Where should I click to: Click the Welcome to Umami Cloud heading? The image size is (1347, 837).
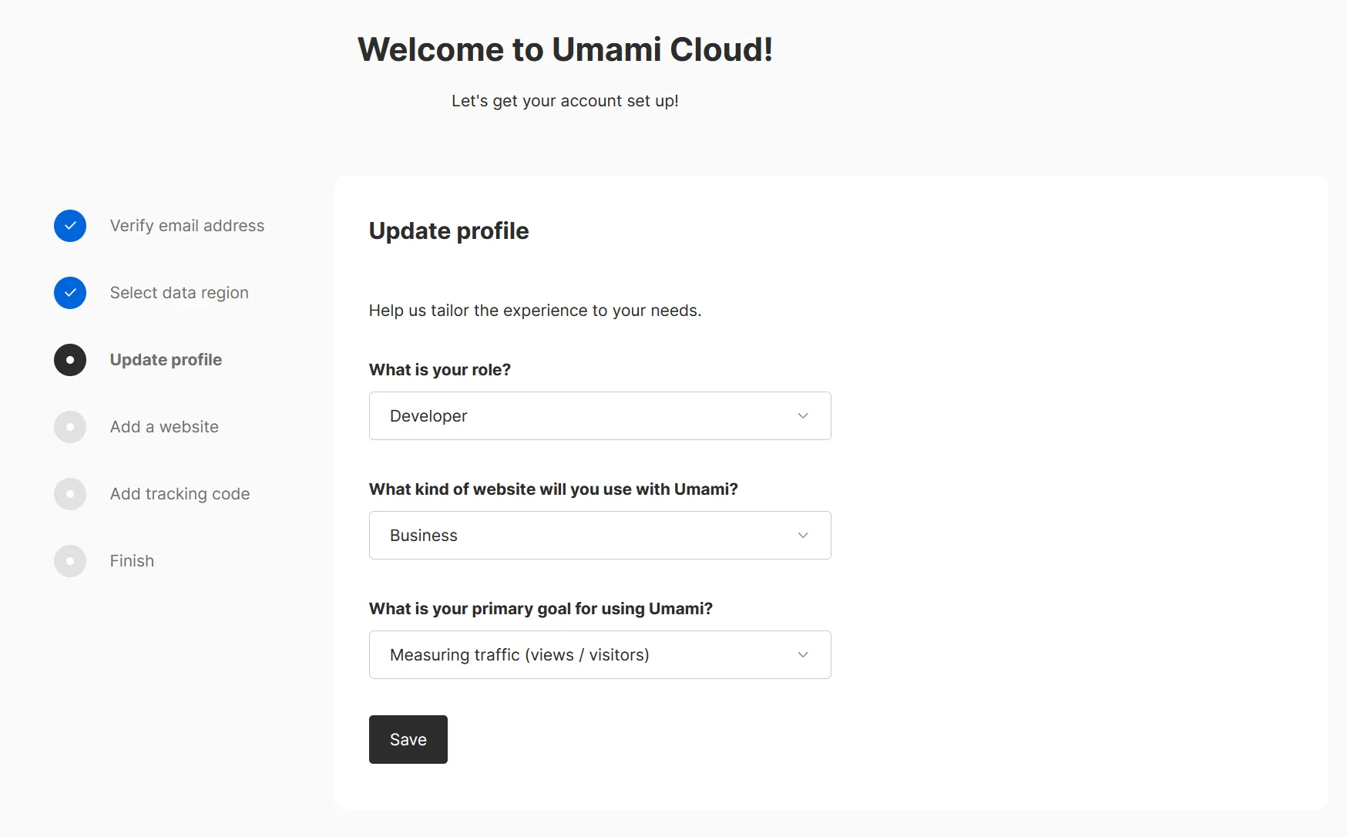click(565, 50)
